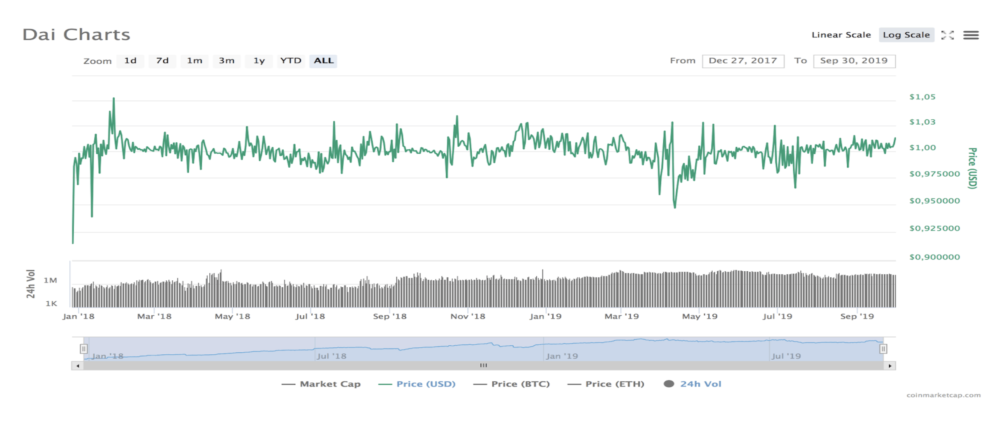Open the chart hamburger menu
This screenshot has width=987, height=448.
[971, 35]
